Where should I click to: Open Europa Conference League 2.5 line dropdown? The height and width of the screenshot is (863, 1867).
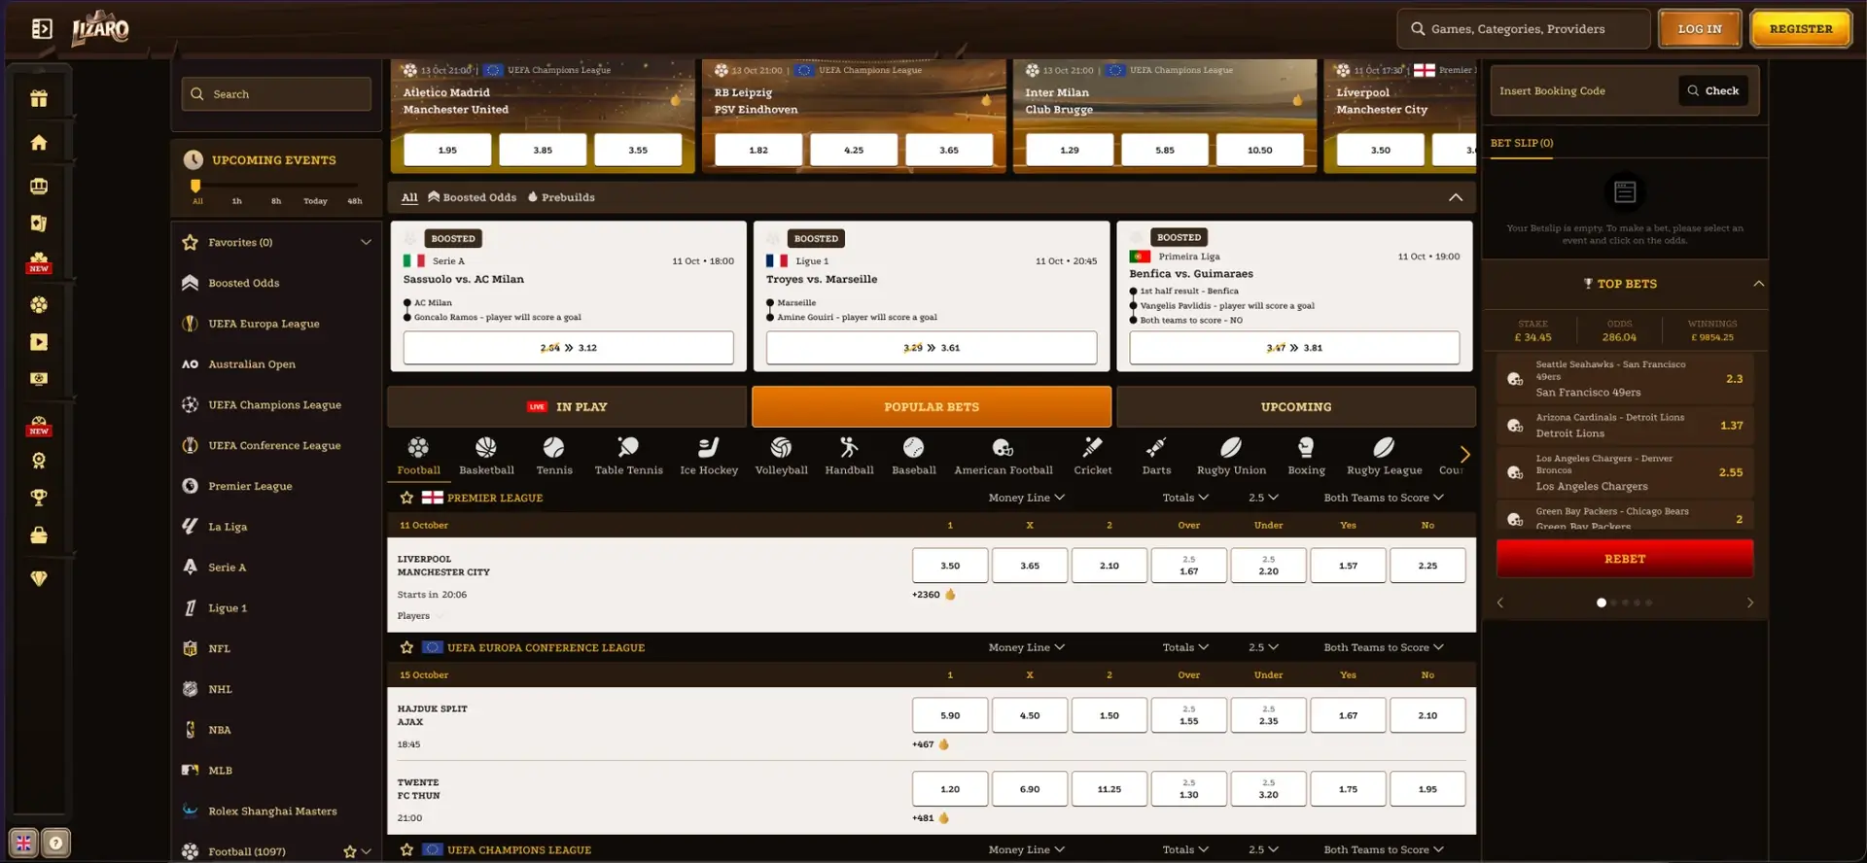pos(1263,647)
